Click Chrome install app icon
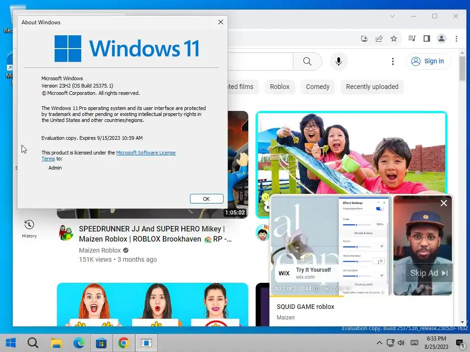Viewport: 470px width, 352px height. point(364,38)
